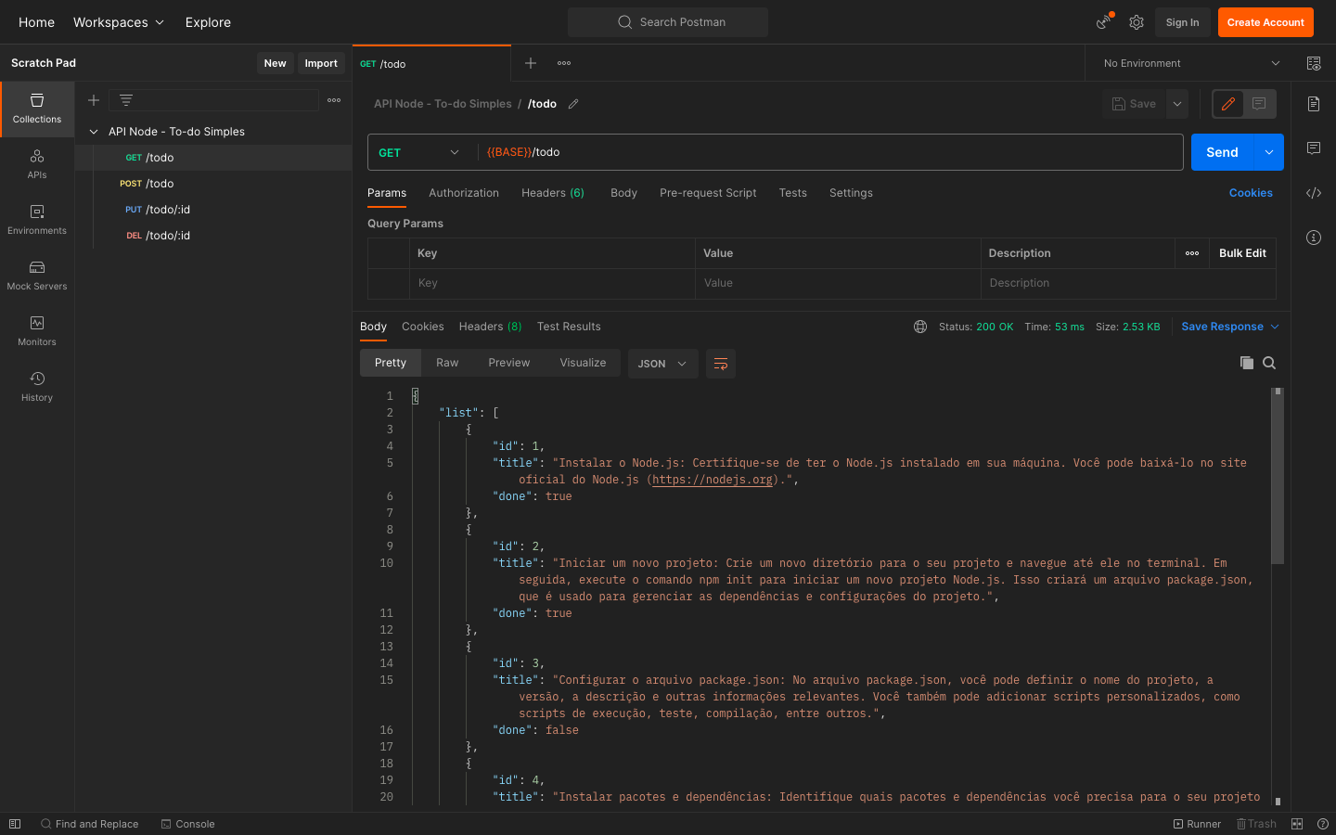
Task: Click the plus icon to create new collection
Action: [x=94, y=100]
